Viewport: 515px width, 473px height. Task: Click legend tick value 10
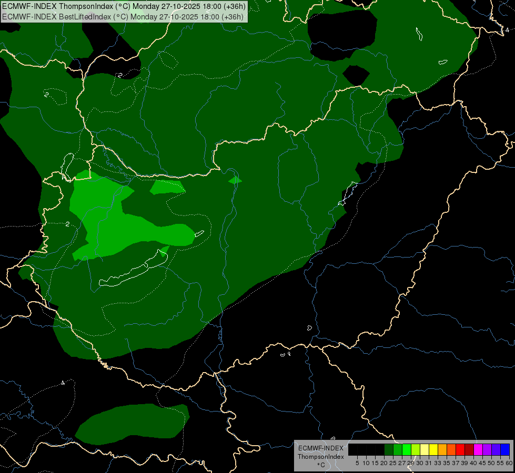tap(366, 463)
